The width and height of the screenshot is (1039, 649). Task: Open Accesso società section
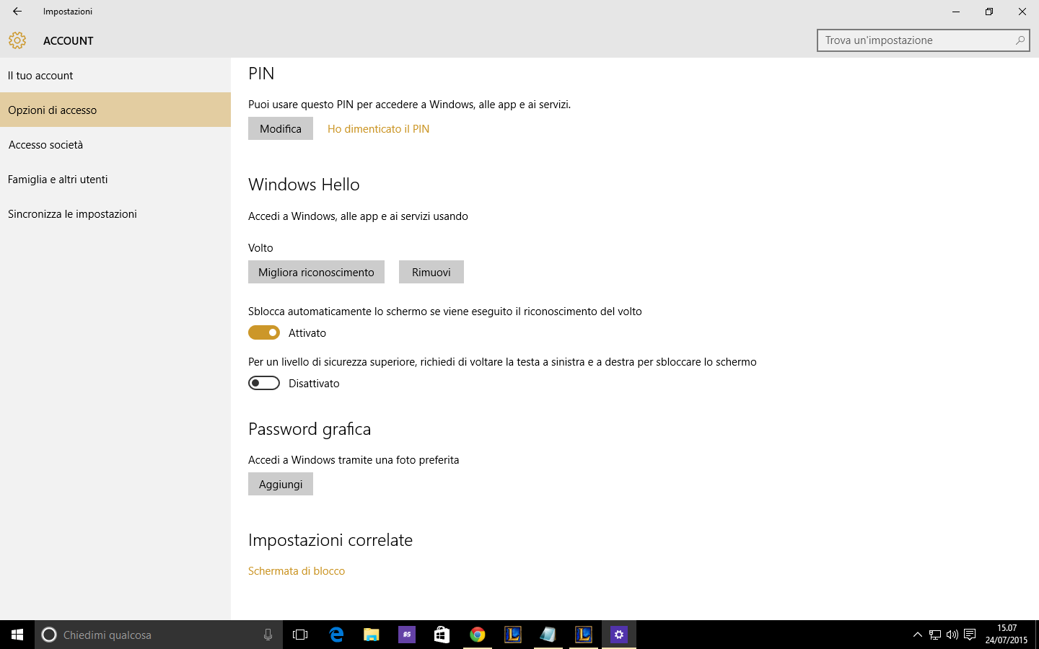point(115,144)
